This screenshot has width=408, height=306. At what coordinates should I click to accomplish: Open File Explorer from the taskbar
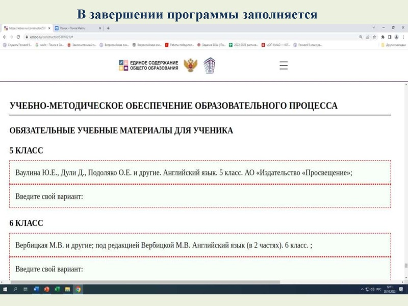pyautogui.click(x=67, y=289)
